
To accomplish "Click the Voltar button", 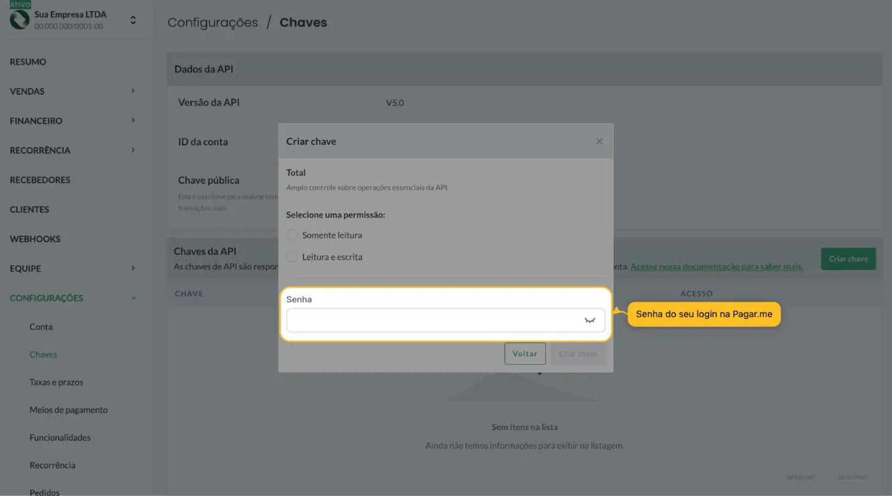I will coord(525,354).
